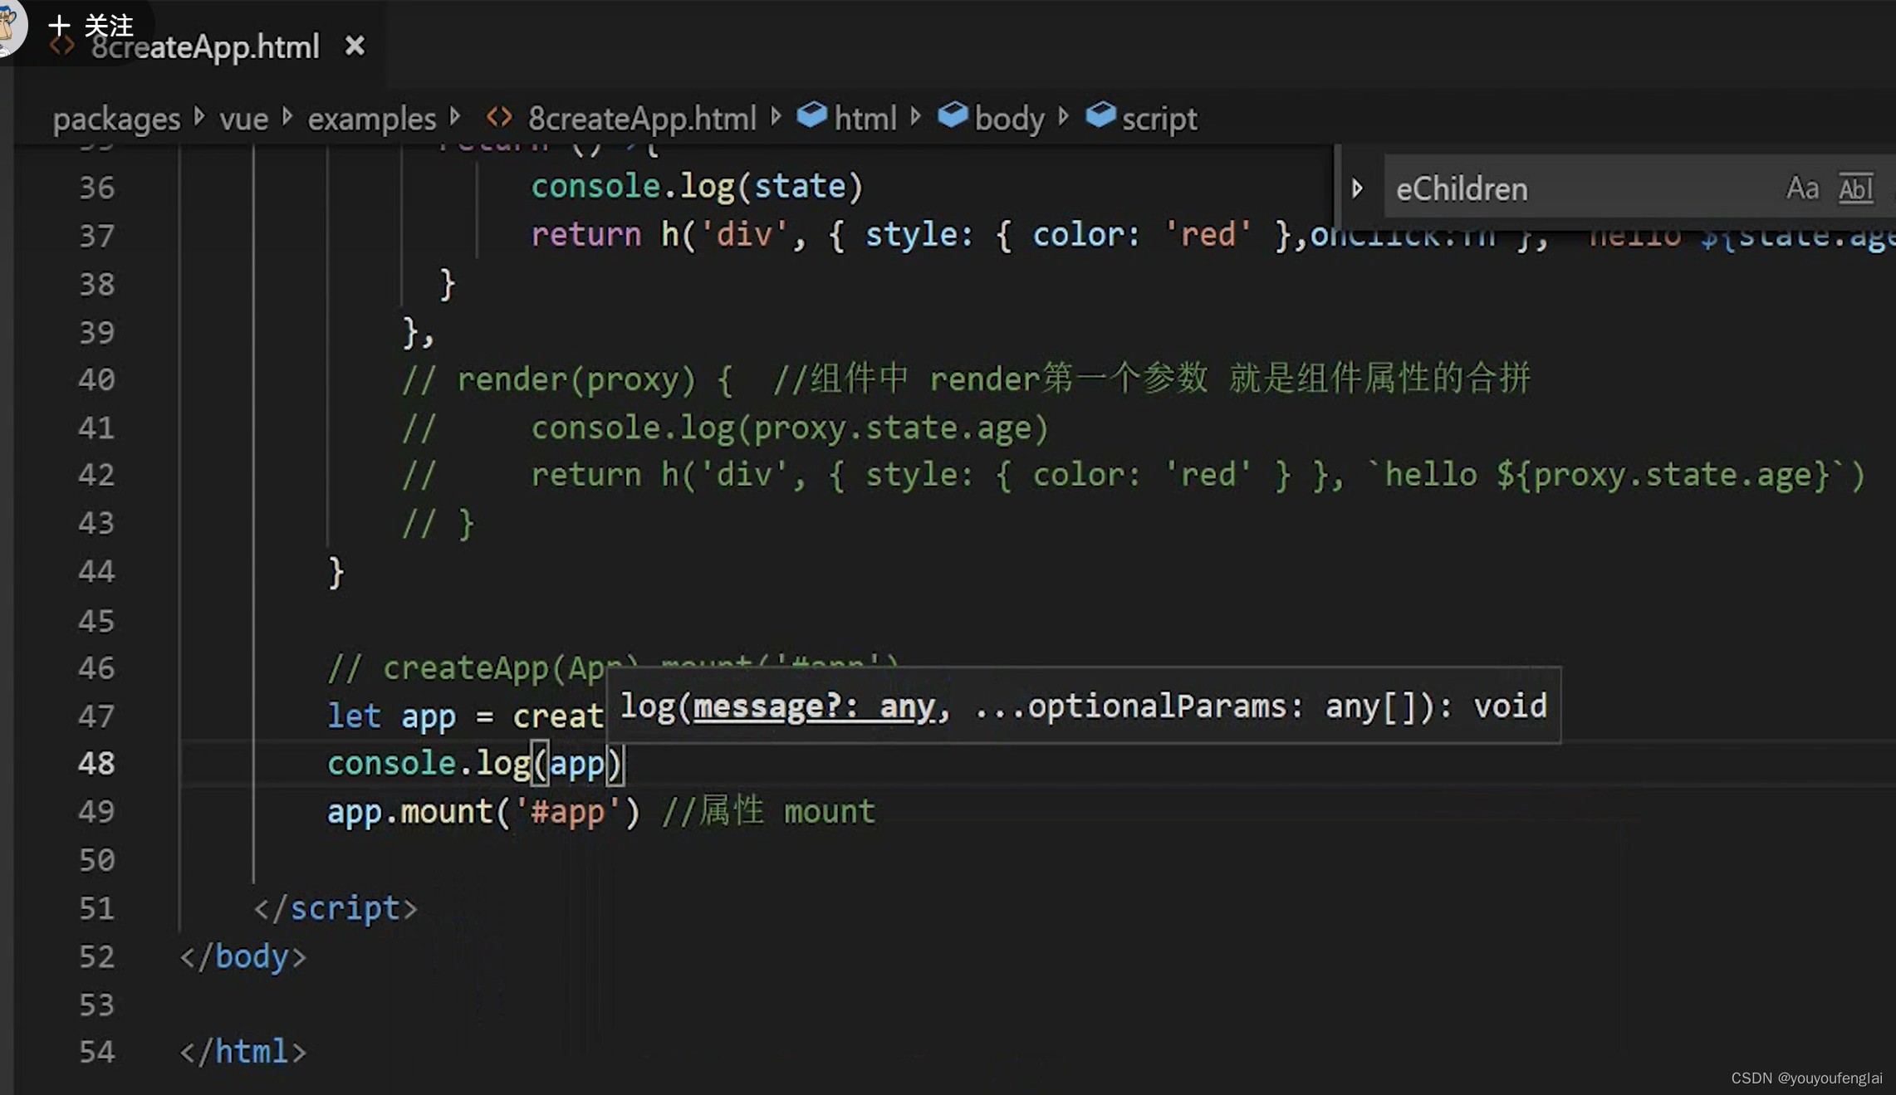Click the 'div' string on line 37

pos(744,235)
